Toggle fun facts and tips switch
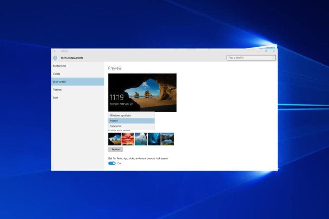This screenshot has width=329, height=219. pyautogui.click(x=112, y=163)
